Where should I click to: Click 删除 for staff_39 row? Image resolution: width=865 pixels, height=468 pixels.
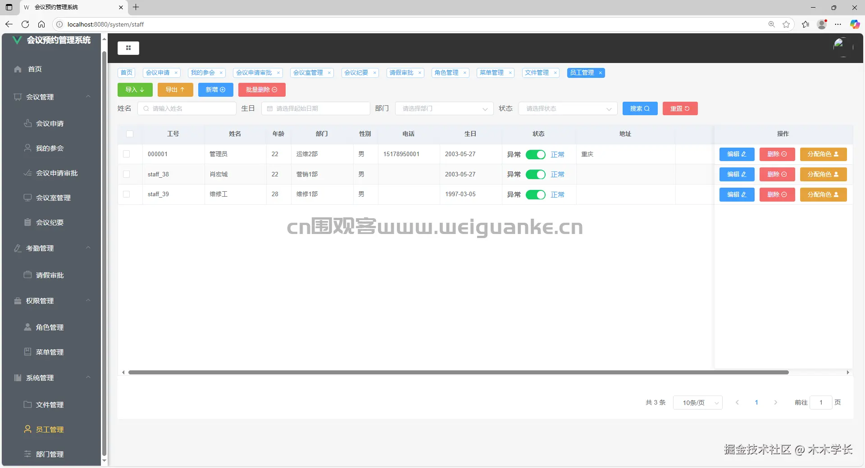(777, 194)
